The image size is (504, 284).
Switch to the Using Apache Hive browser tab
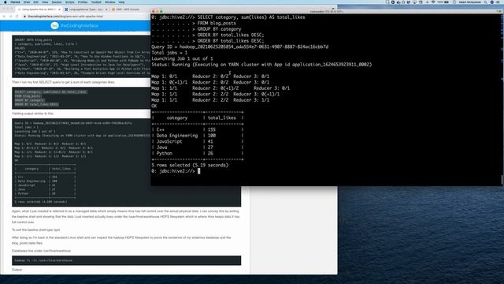pos(39,9)
